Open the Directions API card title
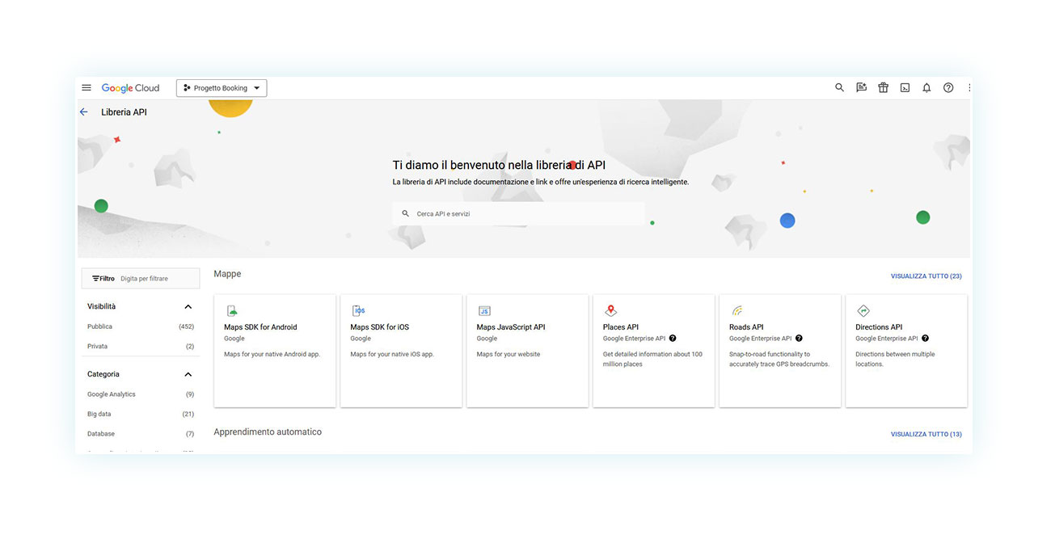Screen dimensions: 1051x539 pos(879,327)
